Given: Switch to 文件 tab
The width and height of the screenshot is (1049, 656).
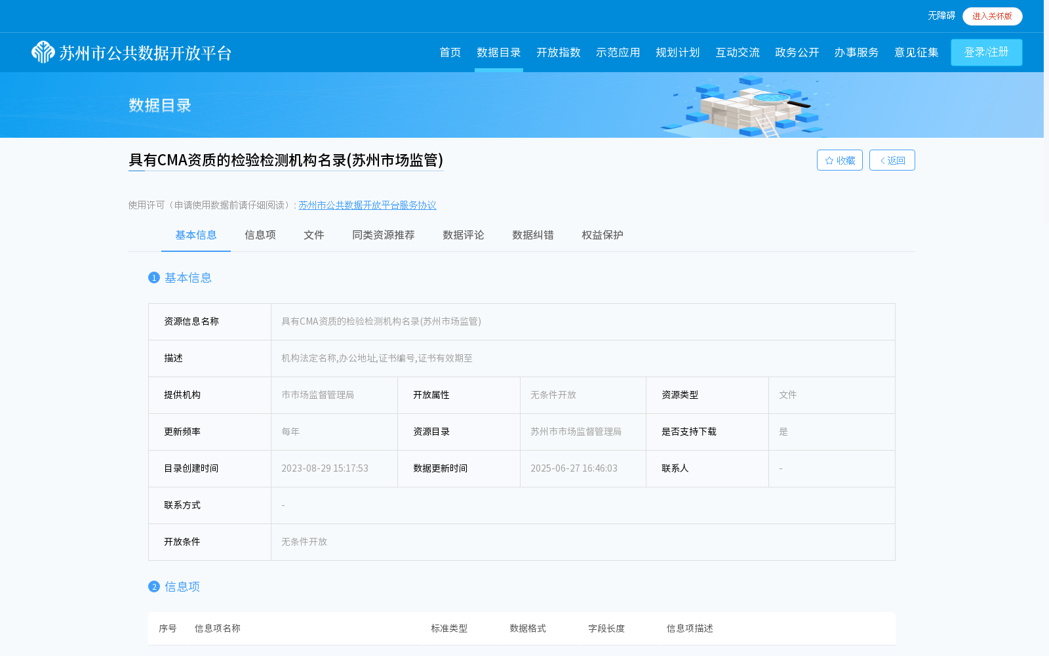Looking at the screenshot, I should (314, 235).
